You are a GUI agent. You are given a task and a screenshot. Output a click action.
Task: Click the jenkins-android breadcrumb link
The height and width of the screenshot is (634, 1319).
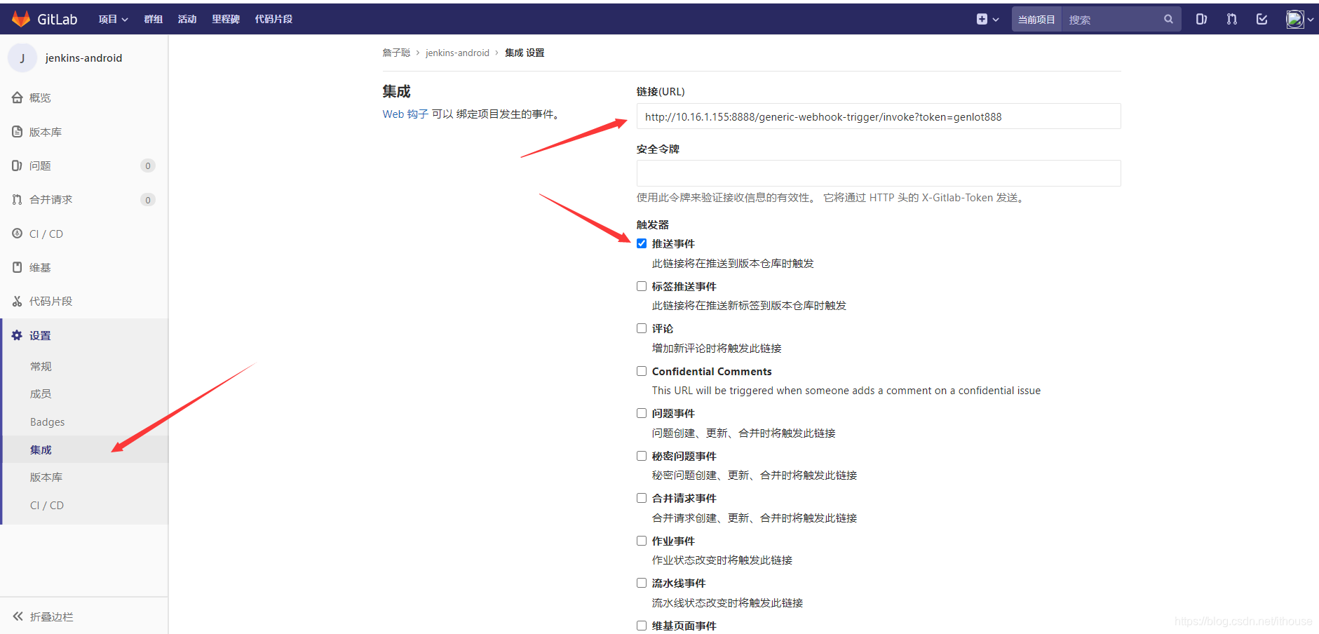coord(457,53)
